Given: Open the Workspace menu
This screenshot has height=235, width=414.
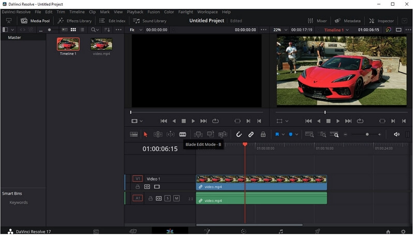Looking at the screenshot, I should [x=208, y=12].
